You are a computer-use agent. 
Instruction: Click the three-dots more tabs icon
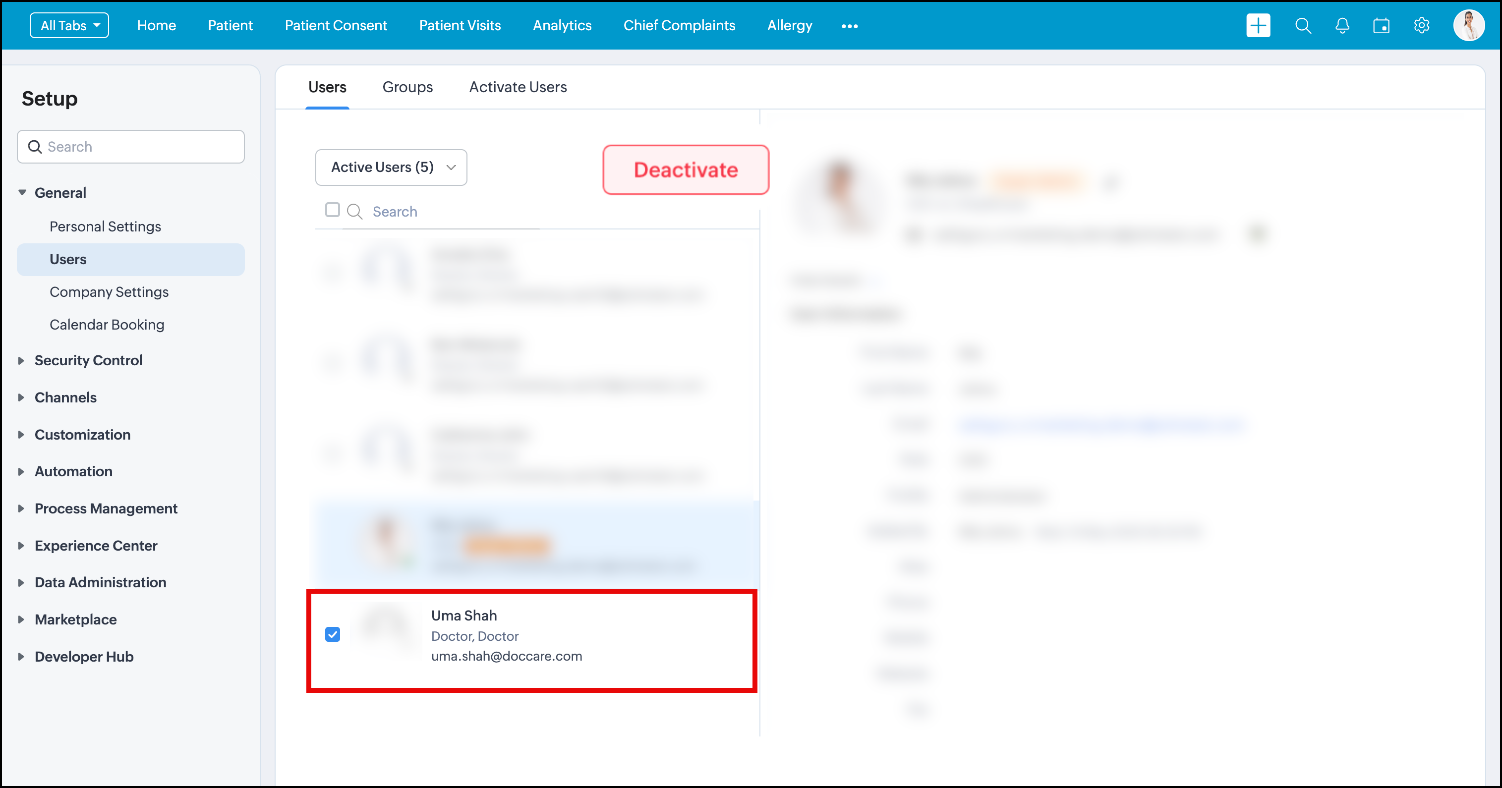849,26
